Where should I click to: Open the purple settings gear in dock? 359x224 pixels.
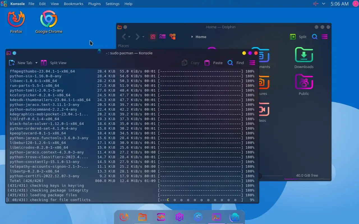(179, 217)
